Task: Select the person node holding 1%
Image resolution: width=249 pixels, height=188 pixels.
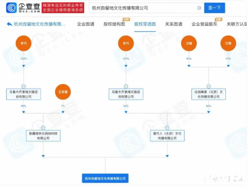Action: tap(63, 92)
